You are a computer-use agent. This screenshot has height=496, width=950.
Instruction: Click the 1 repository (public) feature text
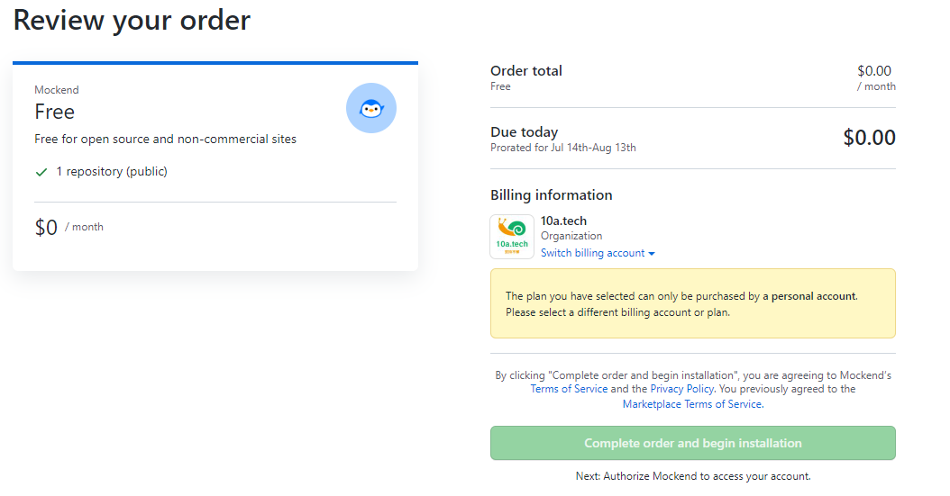(x=112, y=171)
